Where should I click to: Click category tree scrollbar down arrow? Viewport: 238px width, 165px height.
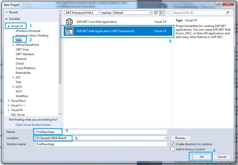pos(60,114)
